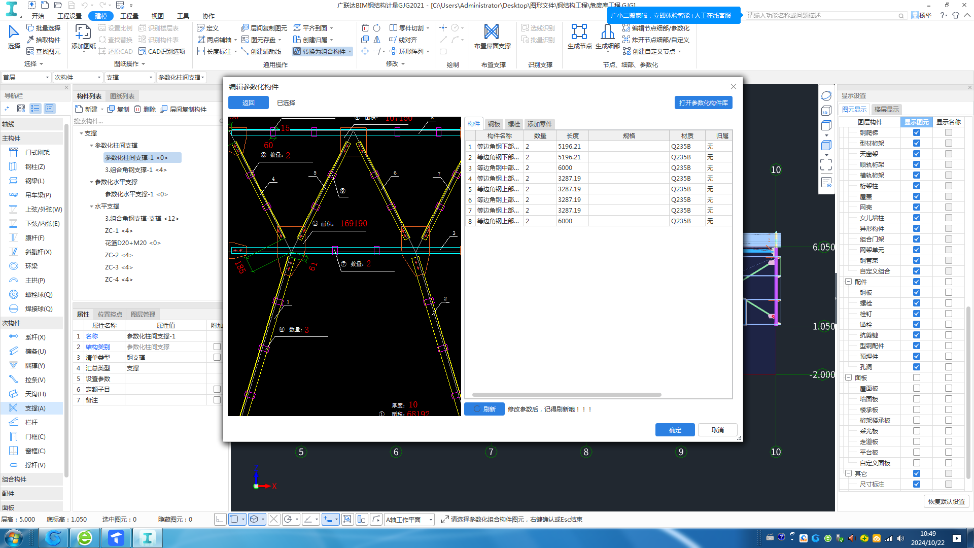This screenshot has width=974, height=548.
Task: Click the dialog table horizontal scrollbar
Action: pyautogui.click(x=566, y=394)
